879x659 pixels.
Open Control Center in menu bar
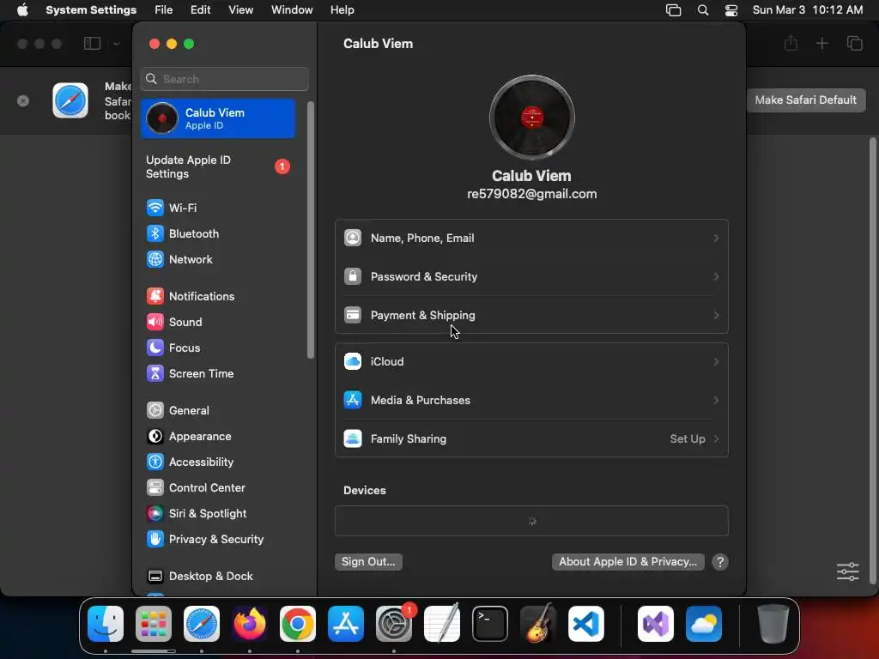point(731,10)
